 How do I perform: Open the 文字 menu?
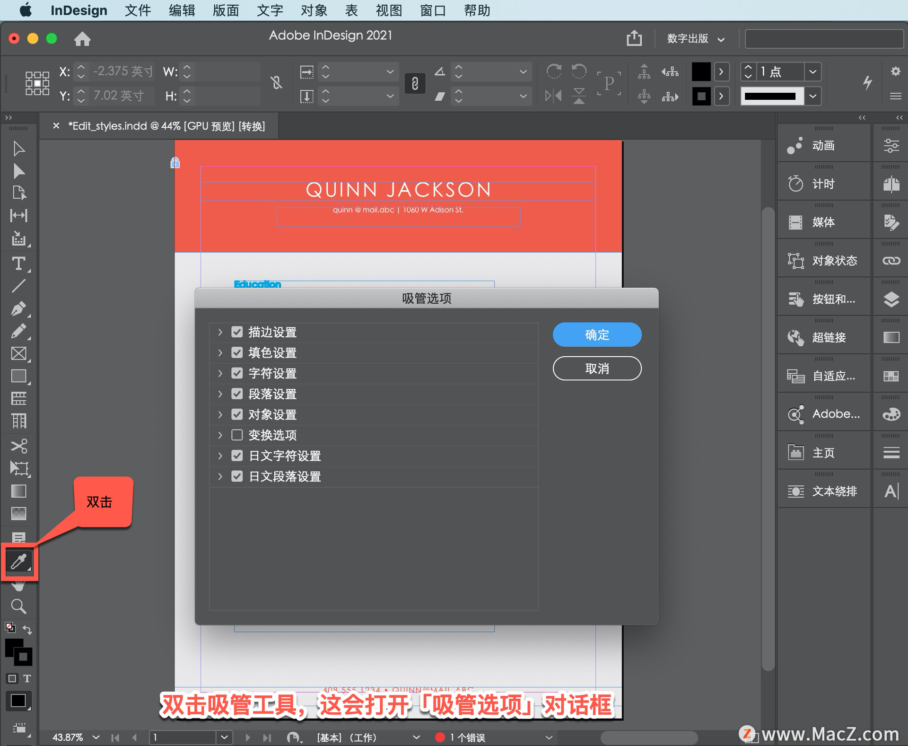(x=270, y=10)
